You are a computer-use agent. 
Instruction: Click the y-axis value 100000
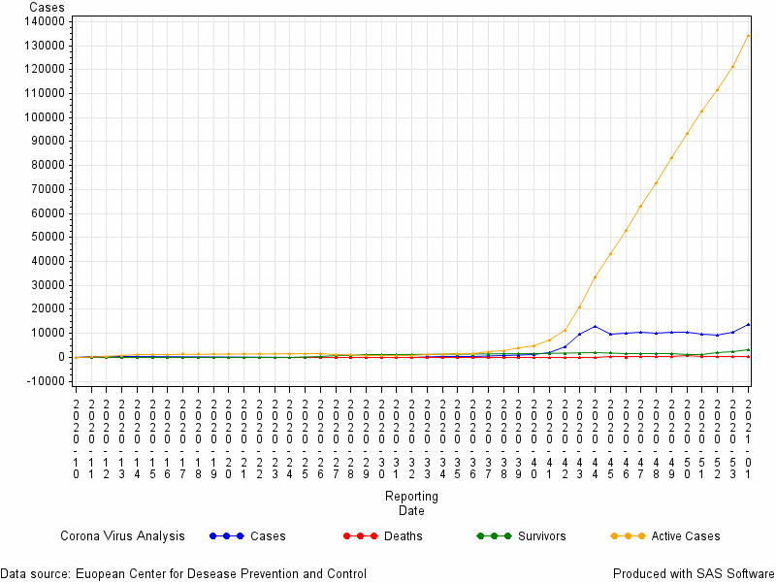pos(44,117)
